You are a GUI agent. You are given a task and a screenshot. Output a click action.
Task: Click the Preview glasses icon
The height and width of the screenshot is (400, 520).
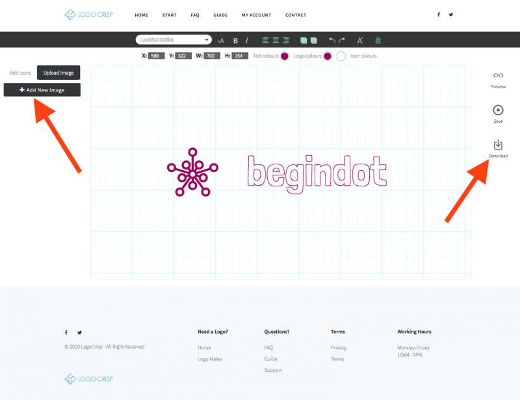tap(498, 75)
